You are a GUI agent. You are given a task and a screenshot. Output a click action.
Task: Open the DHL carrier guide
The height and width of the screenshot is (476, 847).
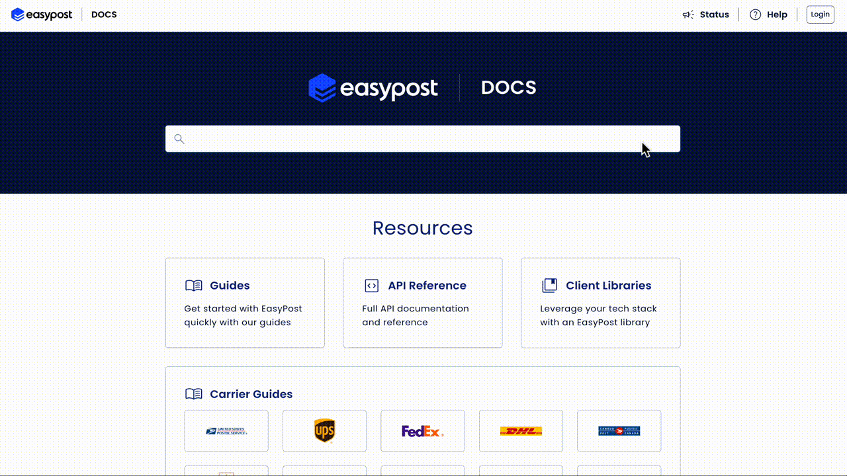point(521,431)
